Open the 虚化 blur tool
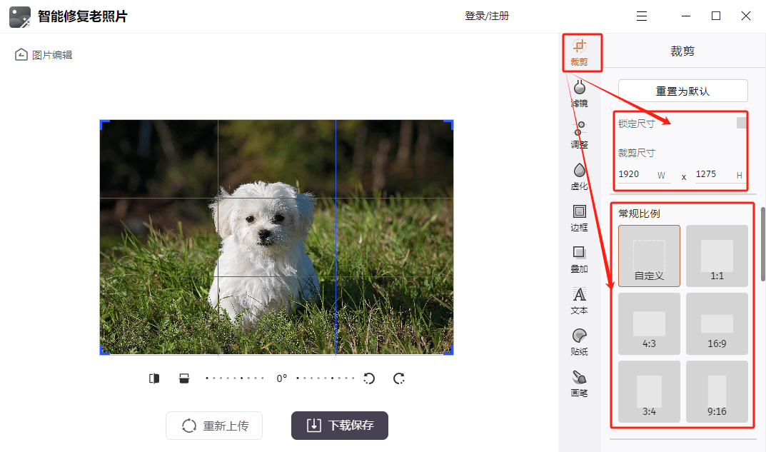Image resolution: width=766 pixels, height=452 pixels. point(580,176)
